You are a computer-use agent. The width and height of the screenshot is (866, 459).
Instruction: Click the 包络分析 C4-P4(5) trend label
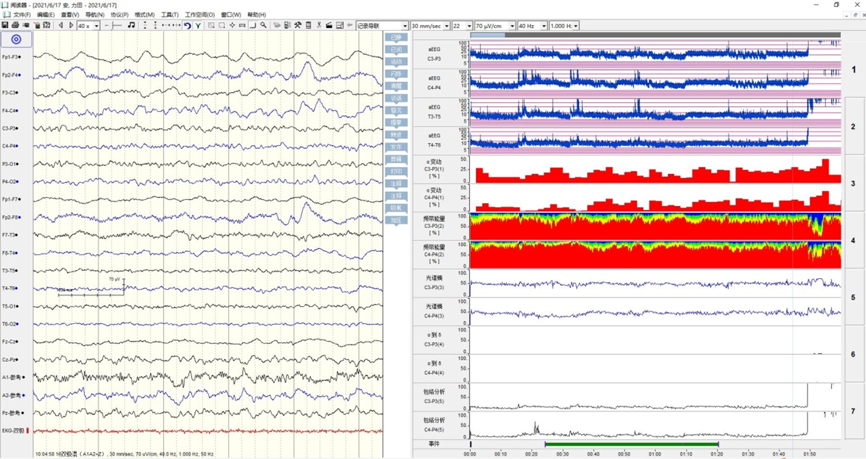point(434,425)
